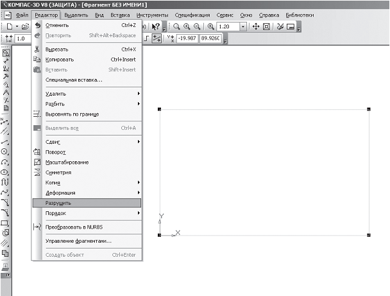
Task: Select the auxiliary line tool
Action: (5, 132)
